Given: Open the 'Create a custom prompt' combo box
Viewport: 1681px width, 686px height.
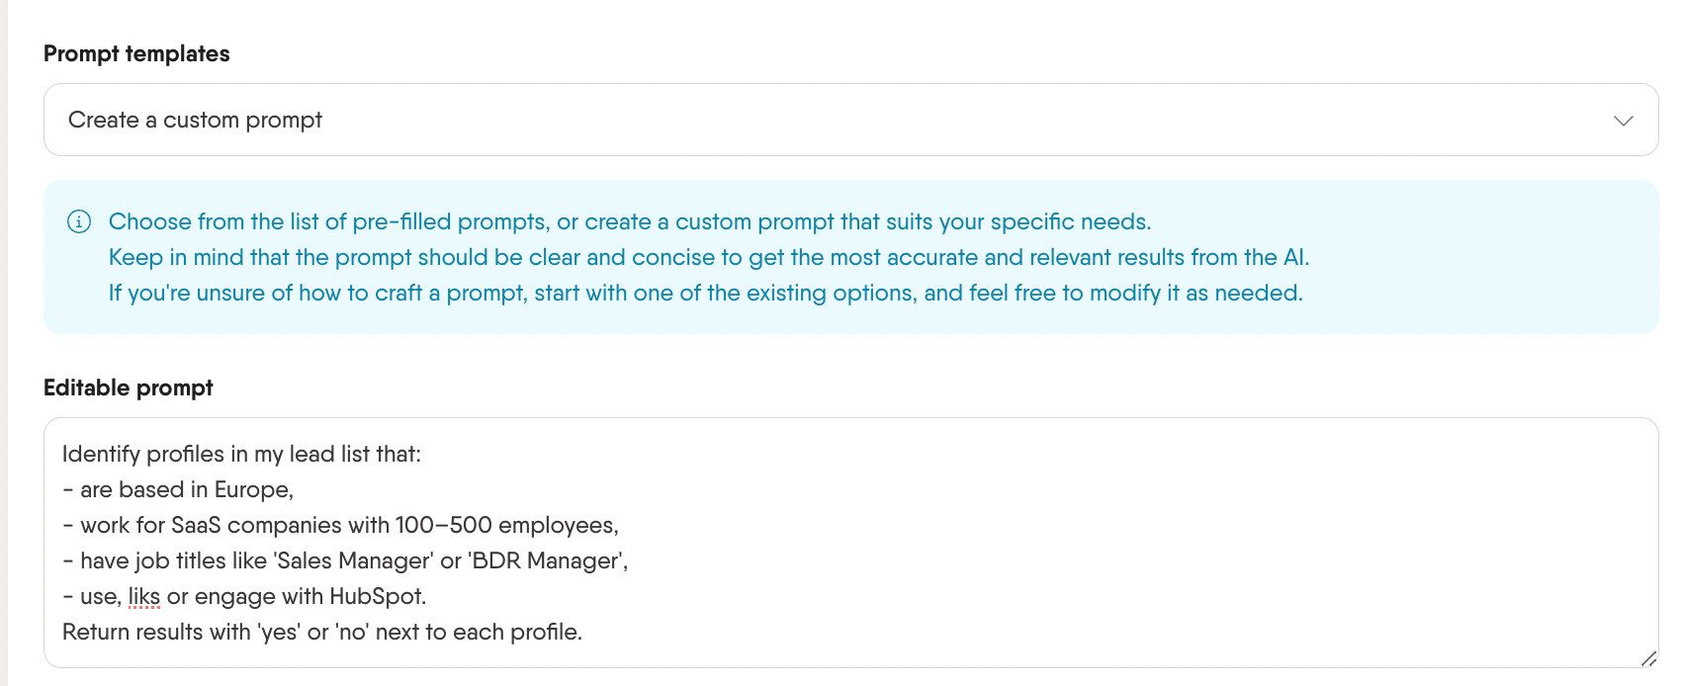Looking at the screenshot, I should point(850,120).
